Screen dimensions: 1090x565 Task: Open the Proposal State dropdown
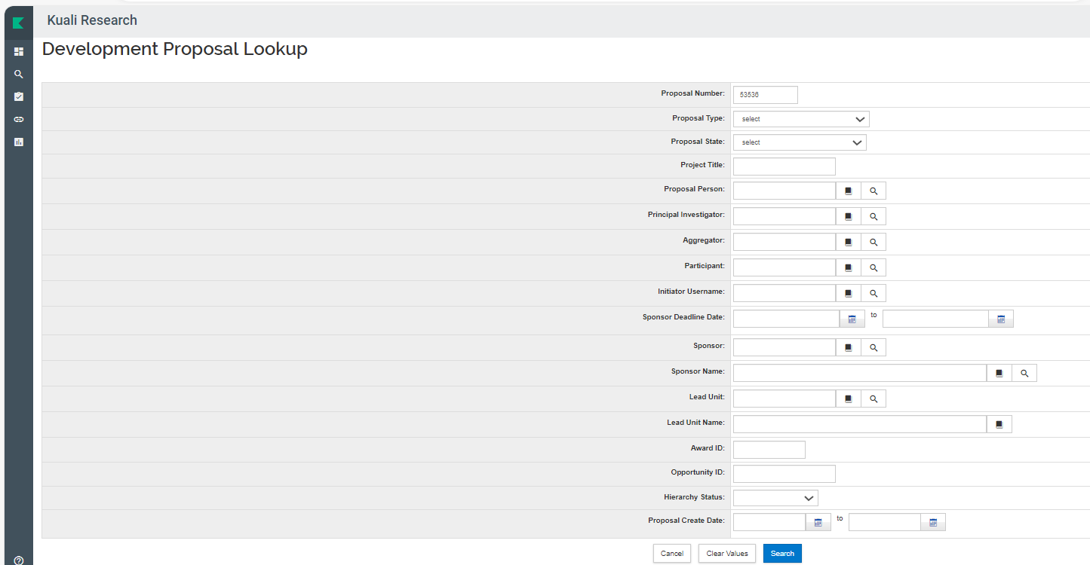tap(800, 142)
